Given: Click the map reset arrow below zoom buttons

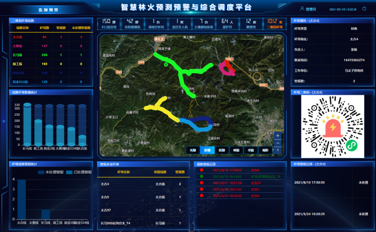Looking at the screenshot, I should point(278,150).
